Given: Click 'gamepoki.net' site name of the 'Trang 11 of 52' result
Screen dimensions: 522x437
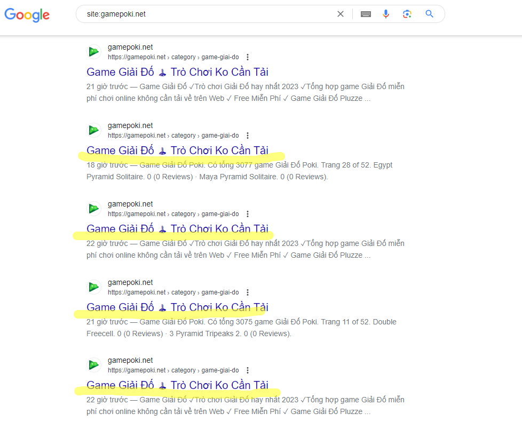Looking at the screenshot, I should pyautogui.click(x=130, y=283).
